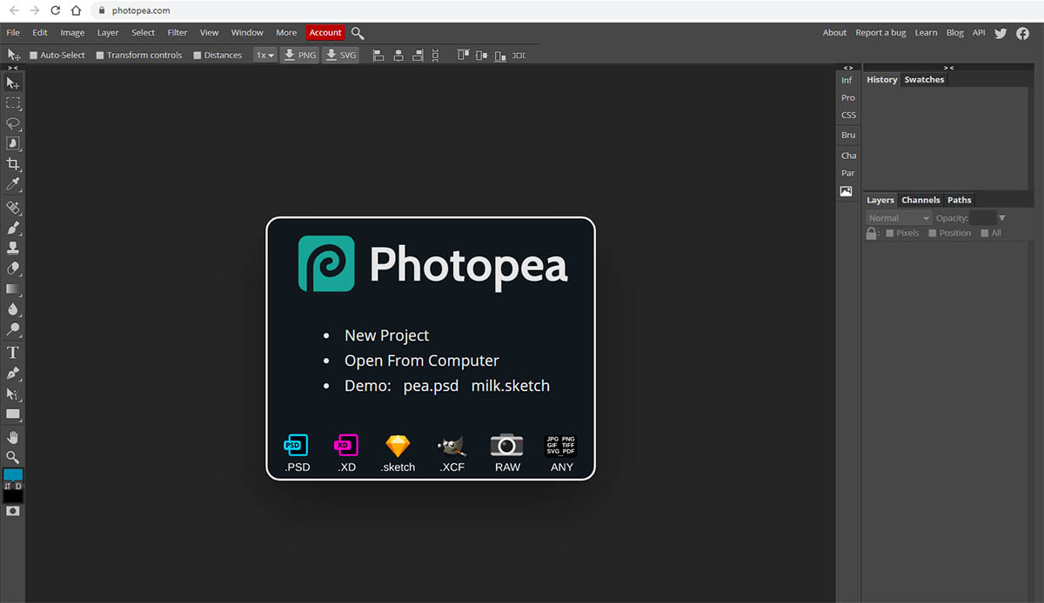Click the blue foreground color swatch
The width and height of the screenshot is (1044, 603).
click(13, 475)
